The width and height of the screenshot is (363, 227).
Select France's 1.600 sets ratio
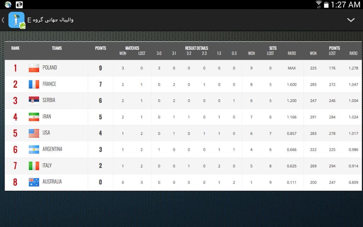tap(292, 84)
